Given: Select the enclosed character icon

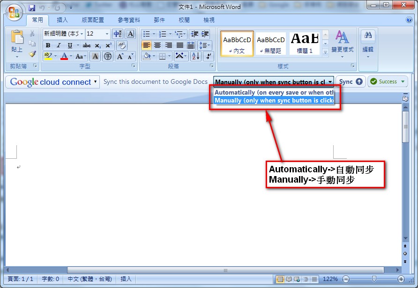Looking at the screenshot, I should click(108, 56).
